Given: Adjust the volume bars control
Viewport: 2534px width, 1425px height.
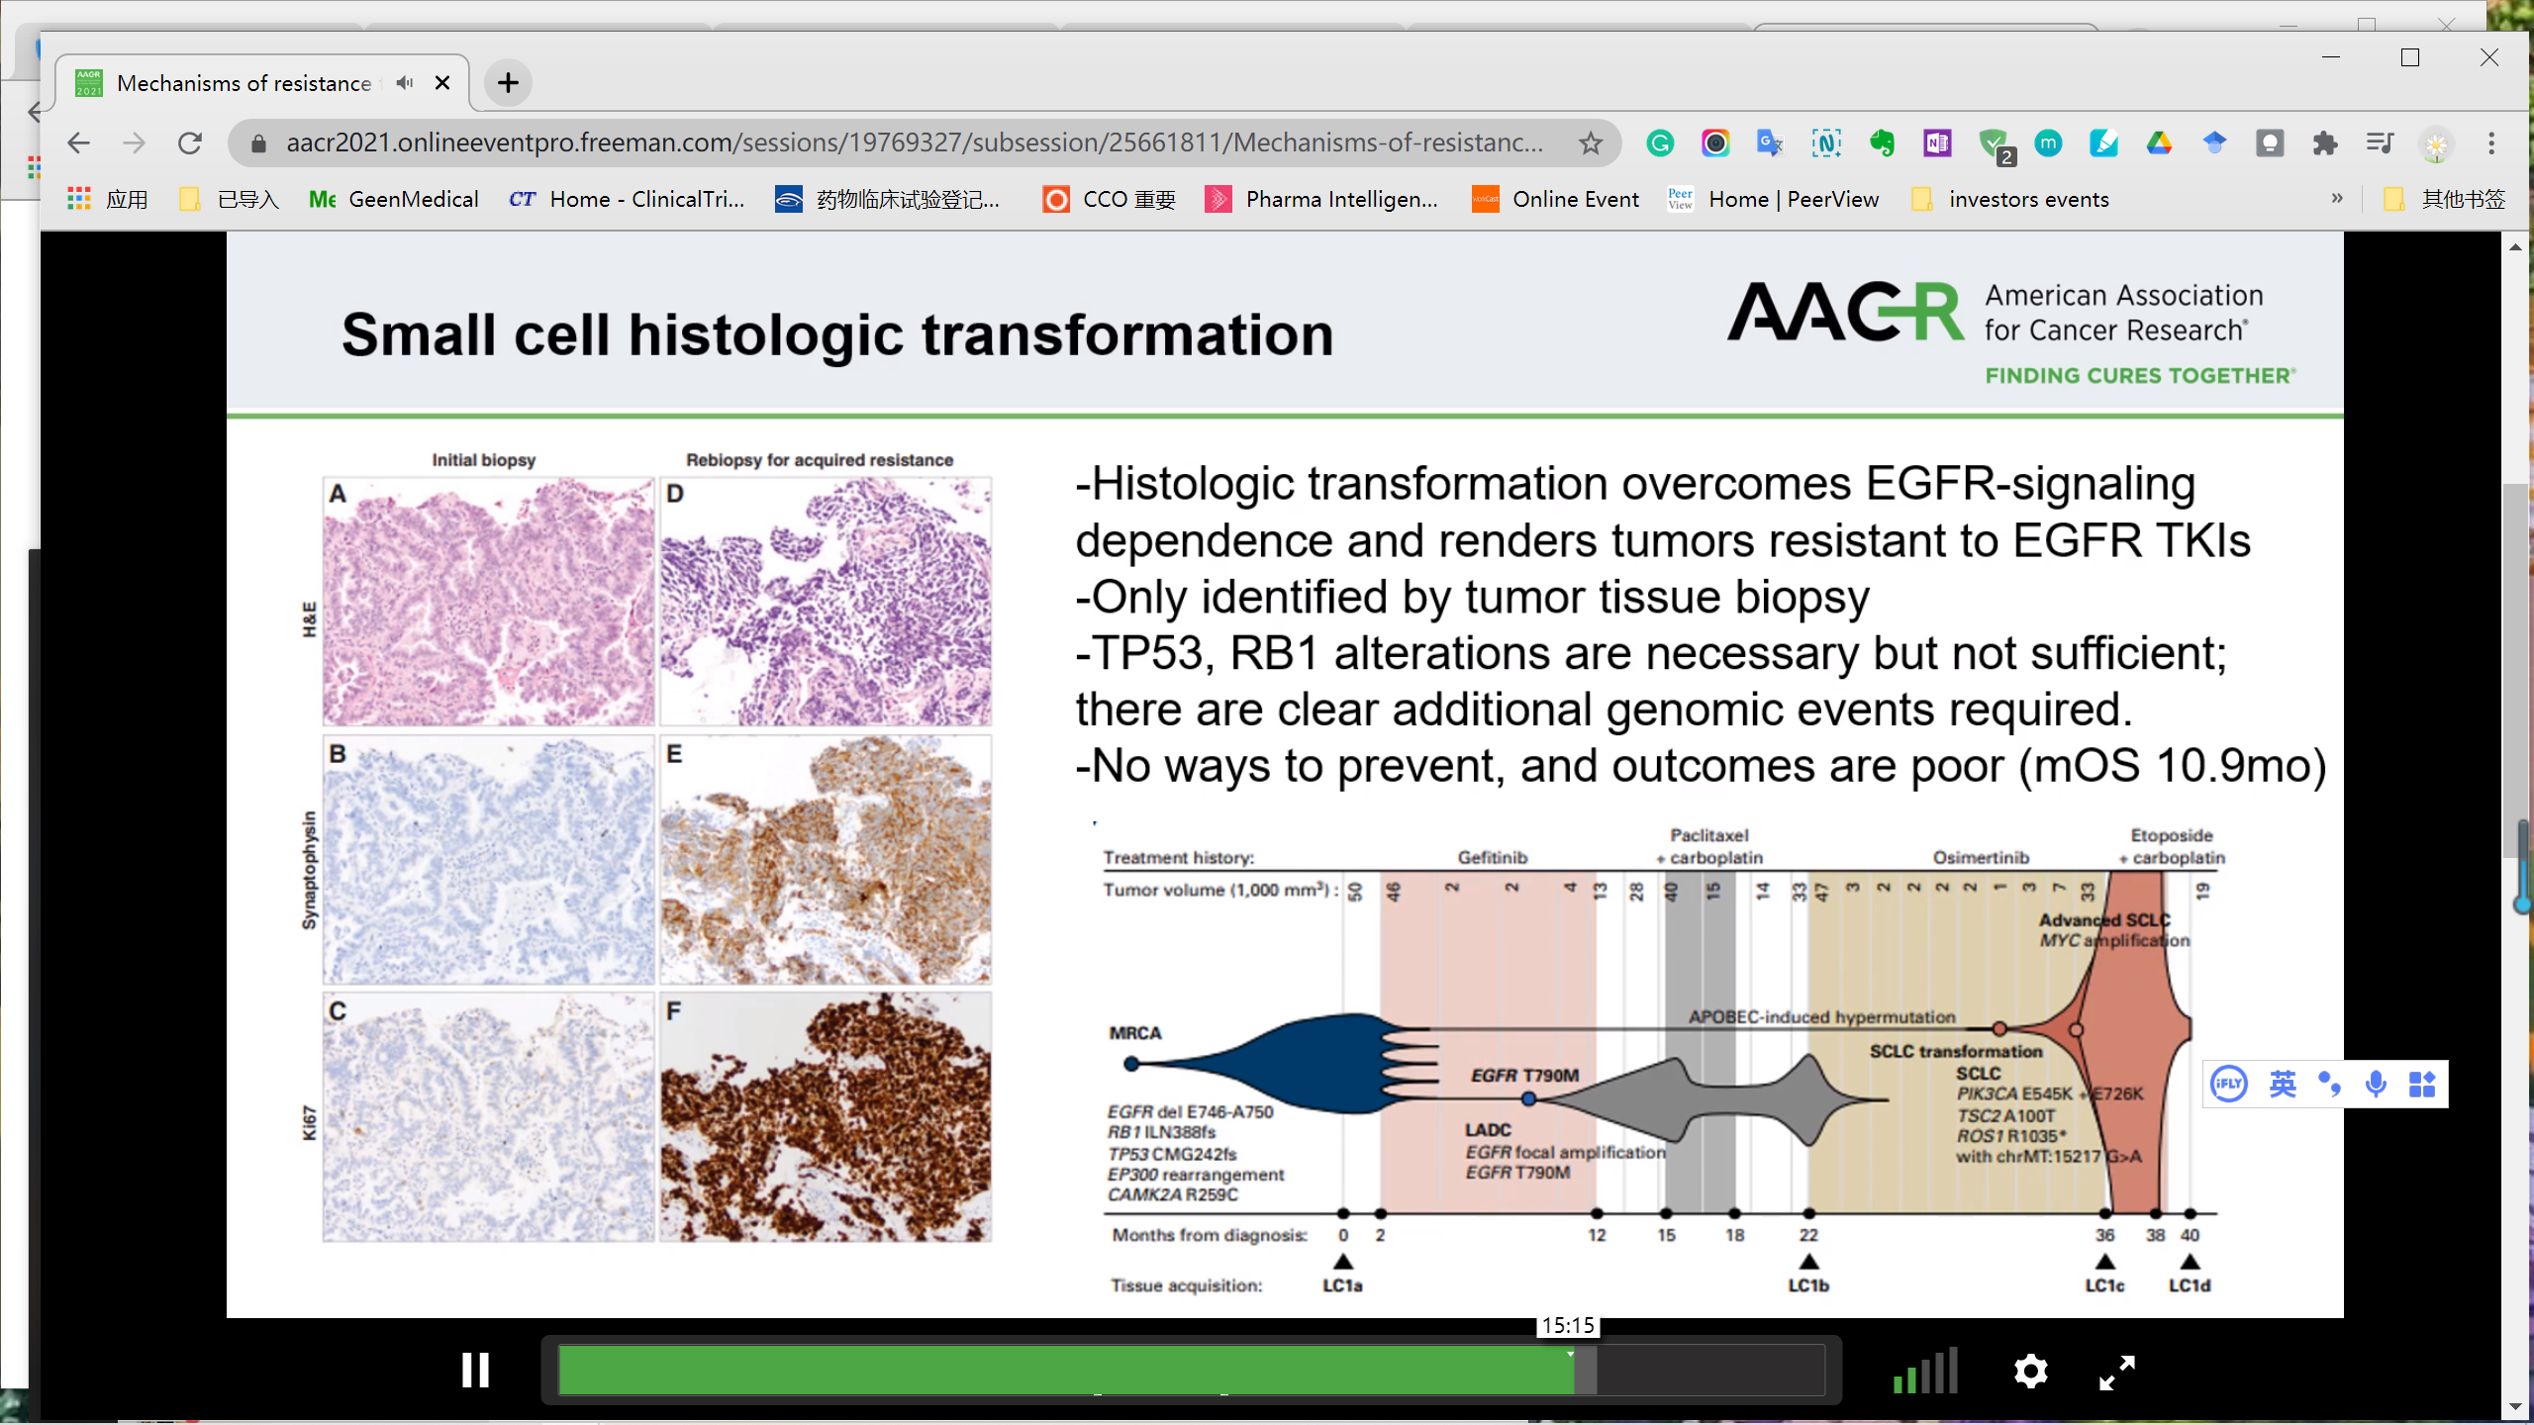Looking at the screenshot, I should 1924,1371.
